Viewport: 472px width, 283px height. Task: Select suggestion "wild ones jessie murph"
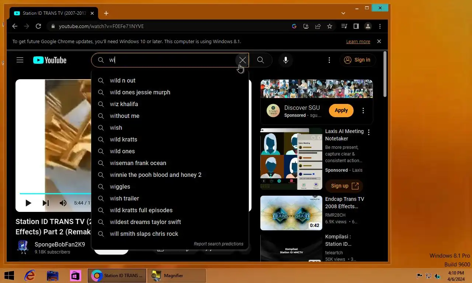[170, 92]
